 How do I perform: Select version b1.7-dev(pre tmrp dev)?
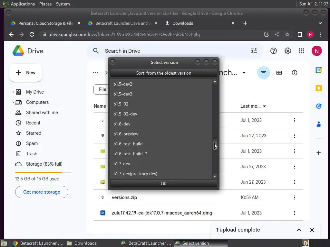pos(161,174)
